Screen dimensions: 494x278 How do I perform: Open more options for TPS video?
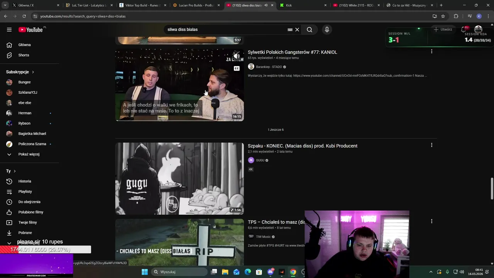tap(431, 221)
